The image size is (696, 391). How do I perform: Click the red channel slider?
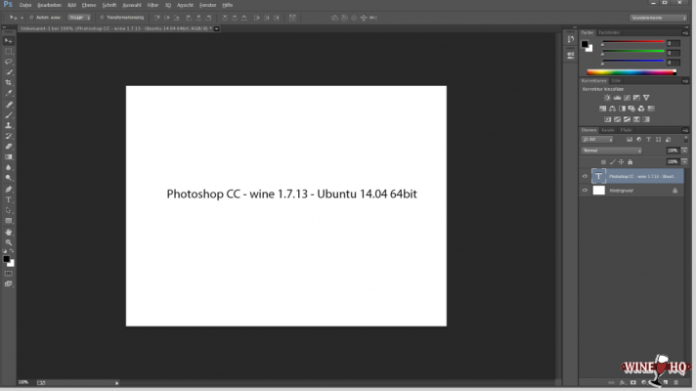633,42
